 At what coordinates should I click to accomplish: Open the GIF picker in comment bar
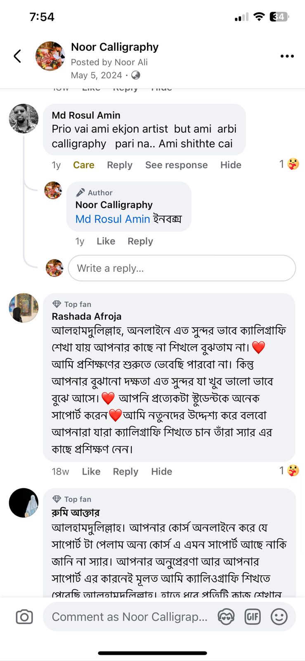click(x=252, y=617)
